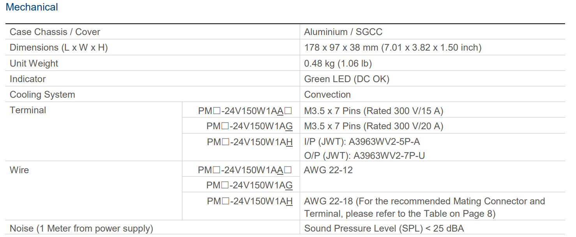576x237 pixels.
Task: Select the Unit Weight row label
Action: [x=34, y=63]
